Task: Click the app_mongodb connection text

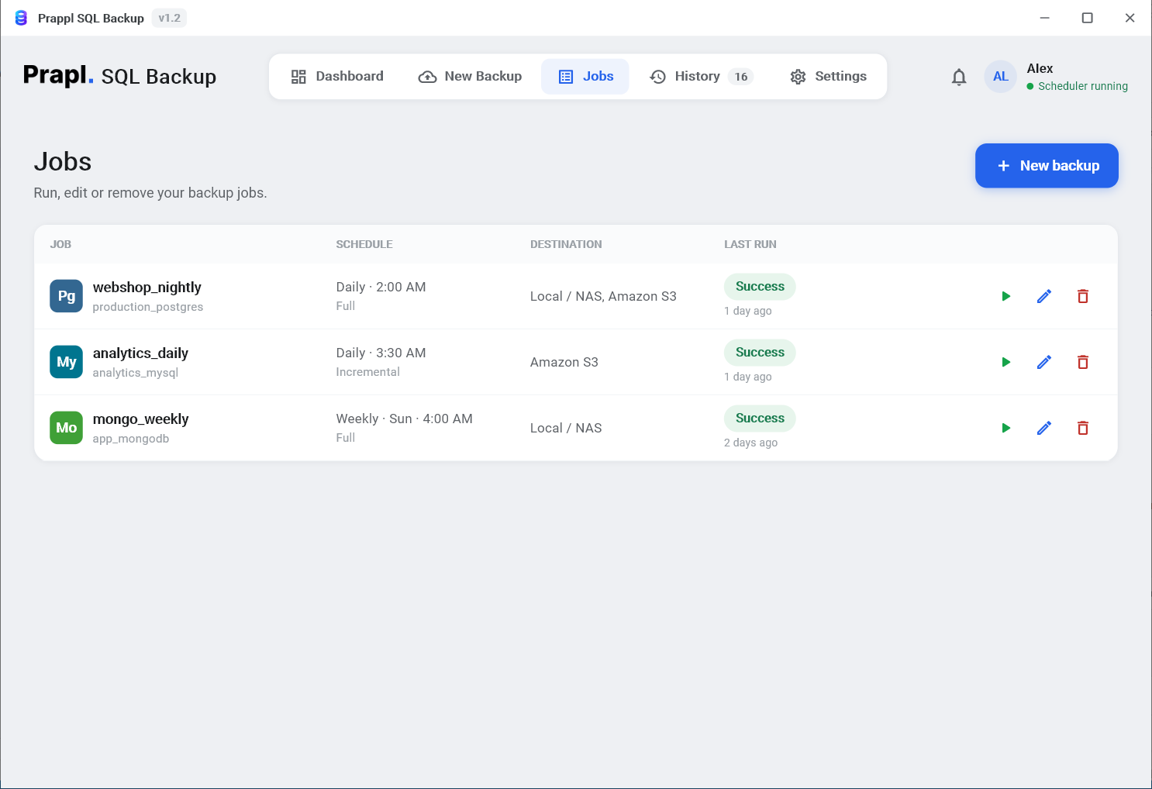Action: (x=131, y=439)
